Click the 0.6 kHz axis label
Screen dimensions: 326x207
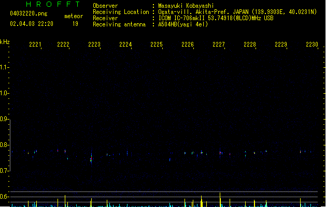(4, 197)
